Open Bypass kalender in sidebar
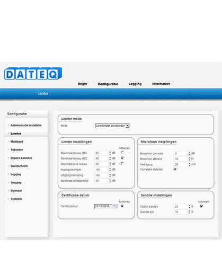 (x=21, y=158)
